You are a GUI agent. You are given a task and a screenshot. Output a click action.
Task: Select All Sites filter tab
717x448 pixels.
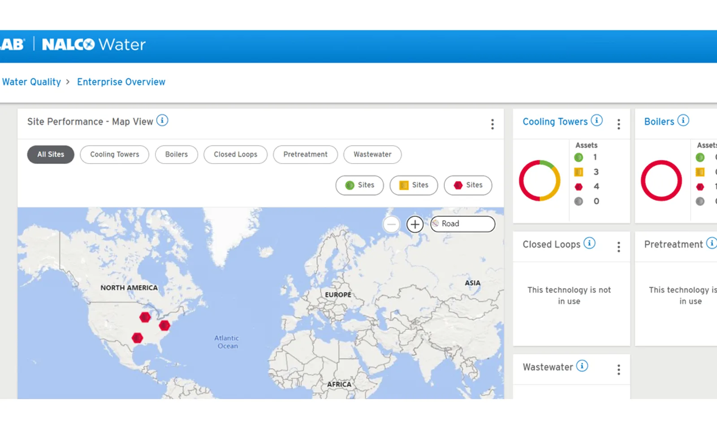[51, 155]
